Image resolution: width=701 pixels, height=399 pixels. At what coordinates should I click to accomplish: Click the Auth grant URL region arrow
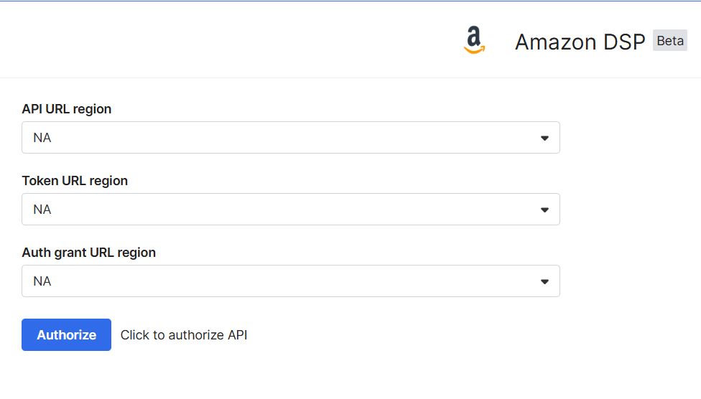pyautogui.click(x=544, y=281)
